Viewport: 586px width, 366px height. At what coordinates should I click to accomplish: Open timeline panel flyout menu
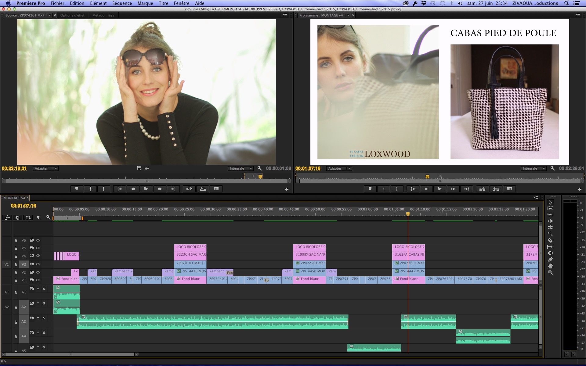(x=536, y=198)
